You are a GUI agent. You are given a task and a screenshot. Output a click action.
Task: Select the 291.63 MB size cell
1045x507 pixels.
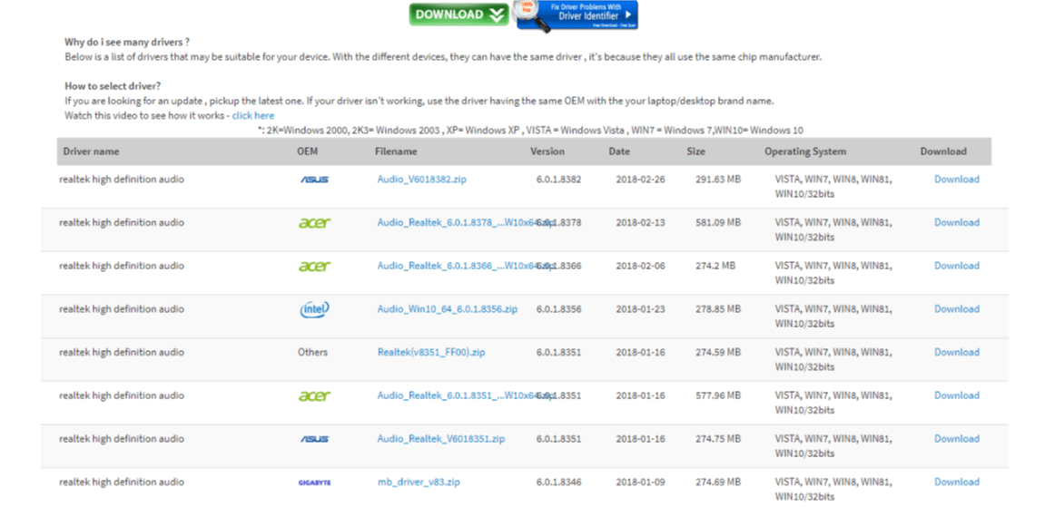[x=718, y=179]
